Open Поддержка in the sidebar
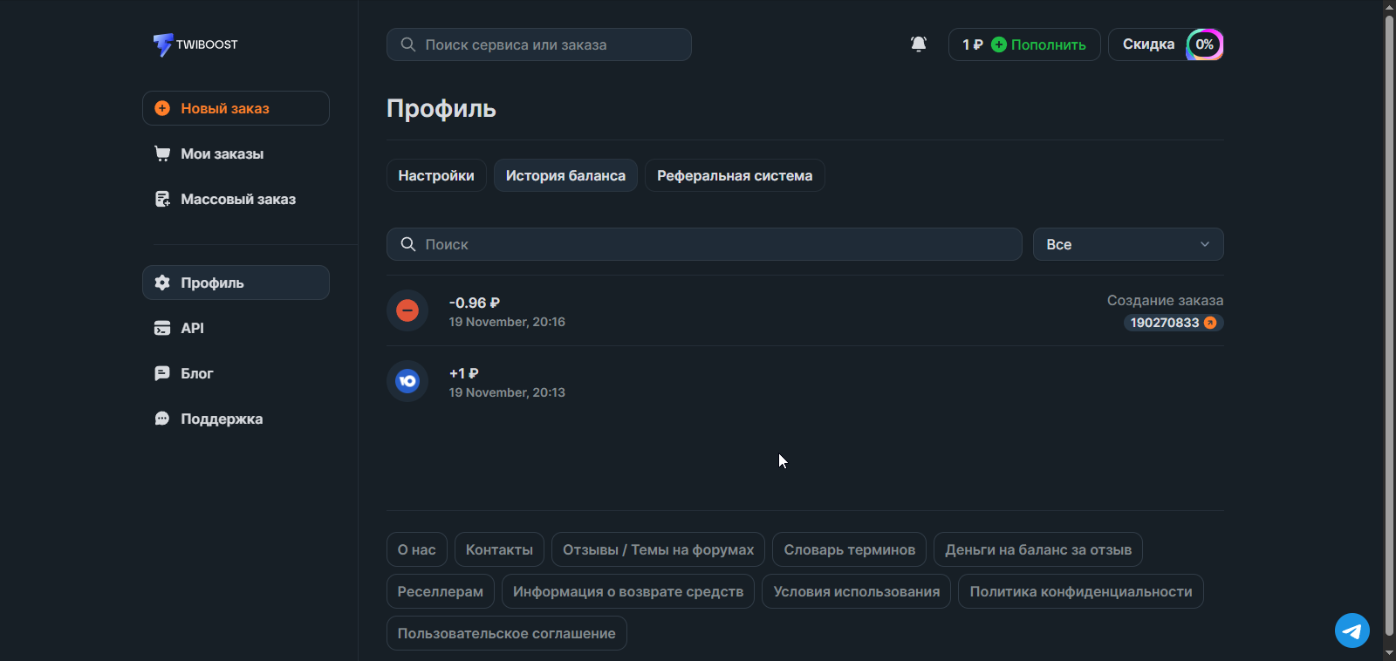This screenshot has height=661, width=1396. click(x=221, y=419)
